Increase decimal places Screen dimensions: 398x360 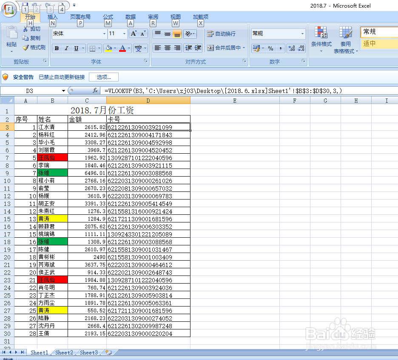tap(292, 48)
